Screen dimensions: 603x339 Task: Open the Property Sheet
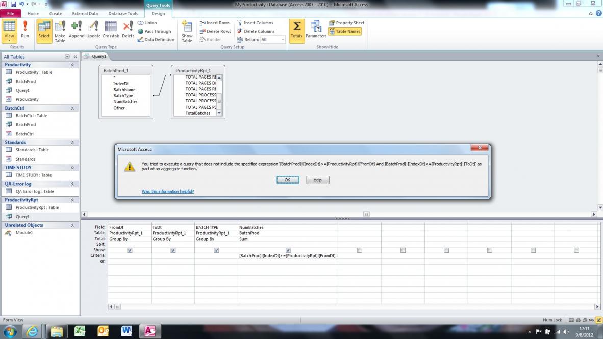pos(346,23)
